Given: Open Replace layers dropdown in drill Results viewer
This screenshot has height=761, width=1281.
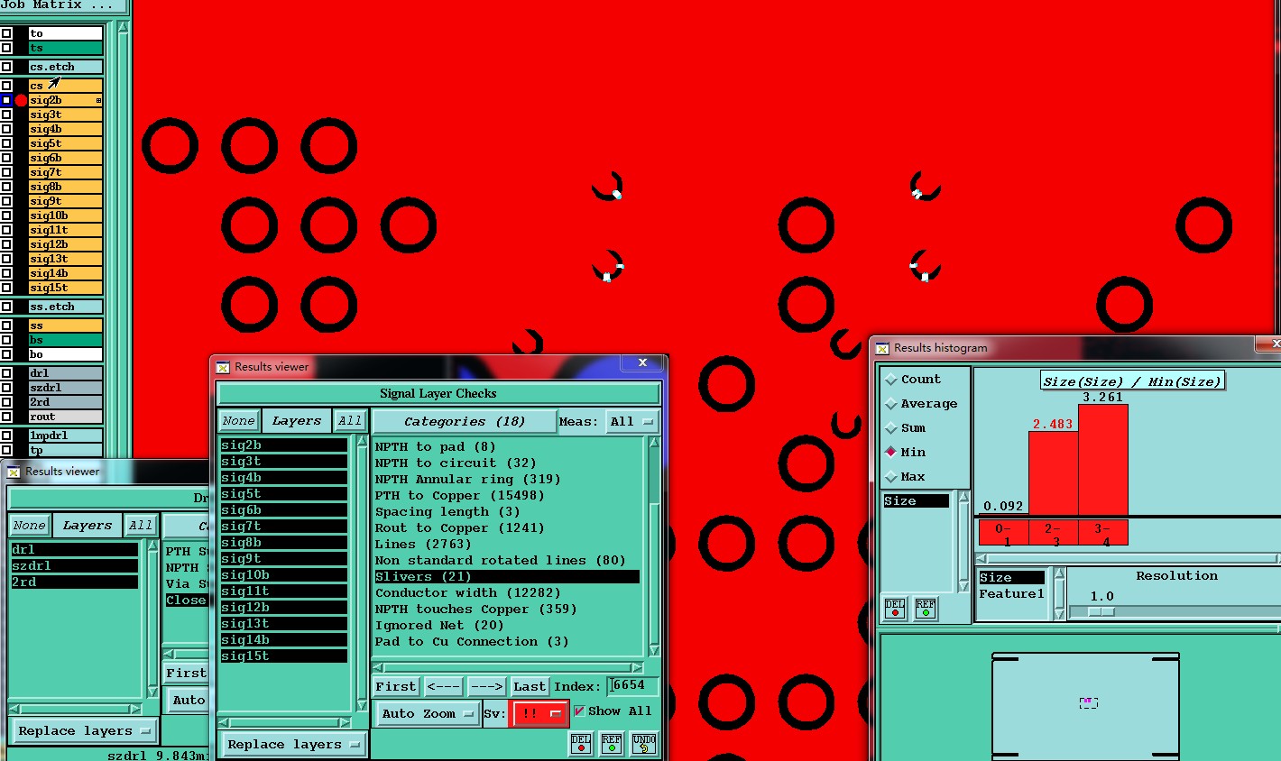Looking at the screenshot, I should point(84,731).
